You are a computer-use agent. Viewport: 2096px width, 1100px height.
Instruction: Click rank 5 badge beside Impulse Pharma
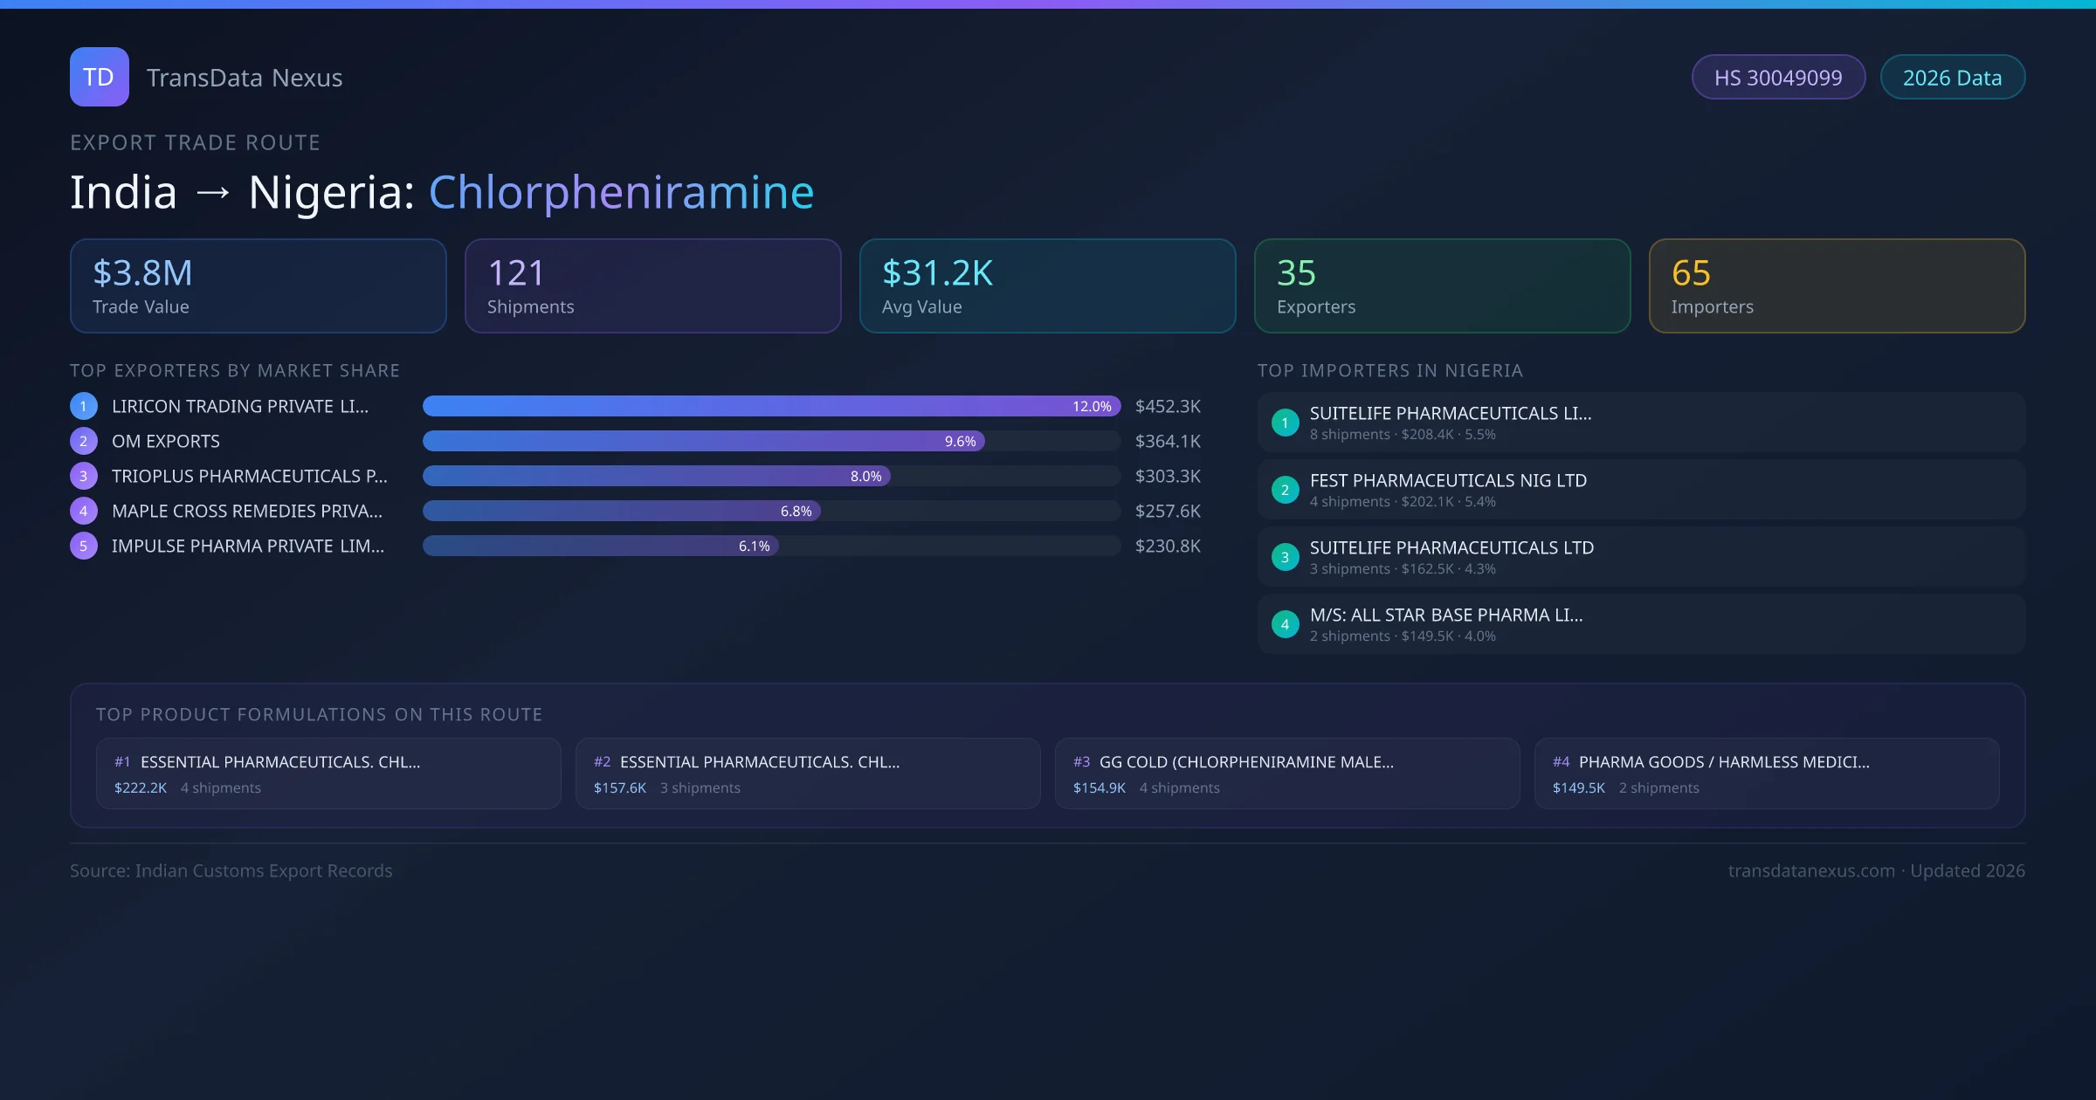(x=83, y=546)
